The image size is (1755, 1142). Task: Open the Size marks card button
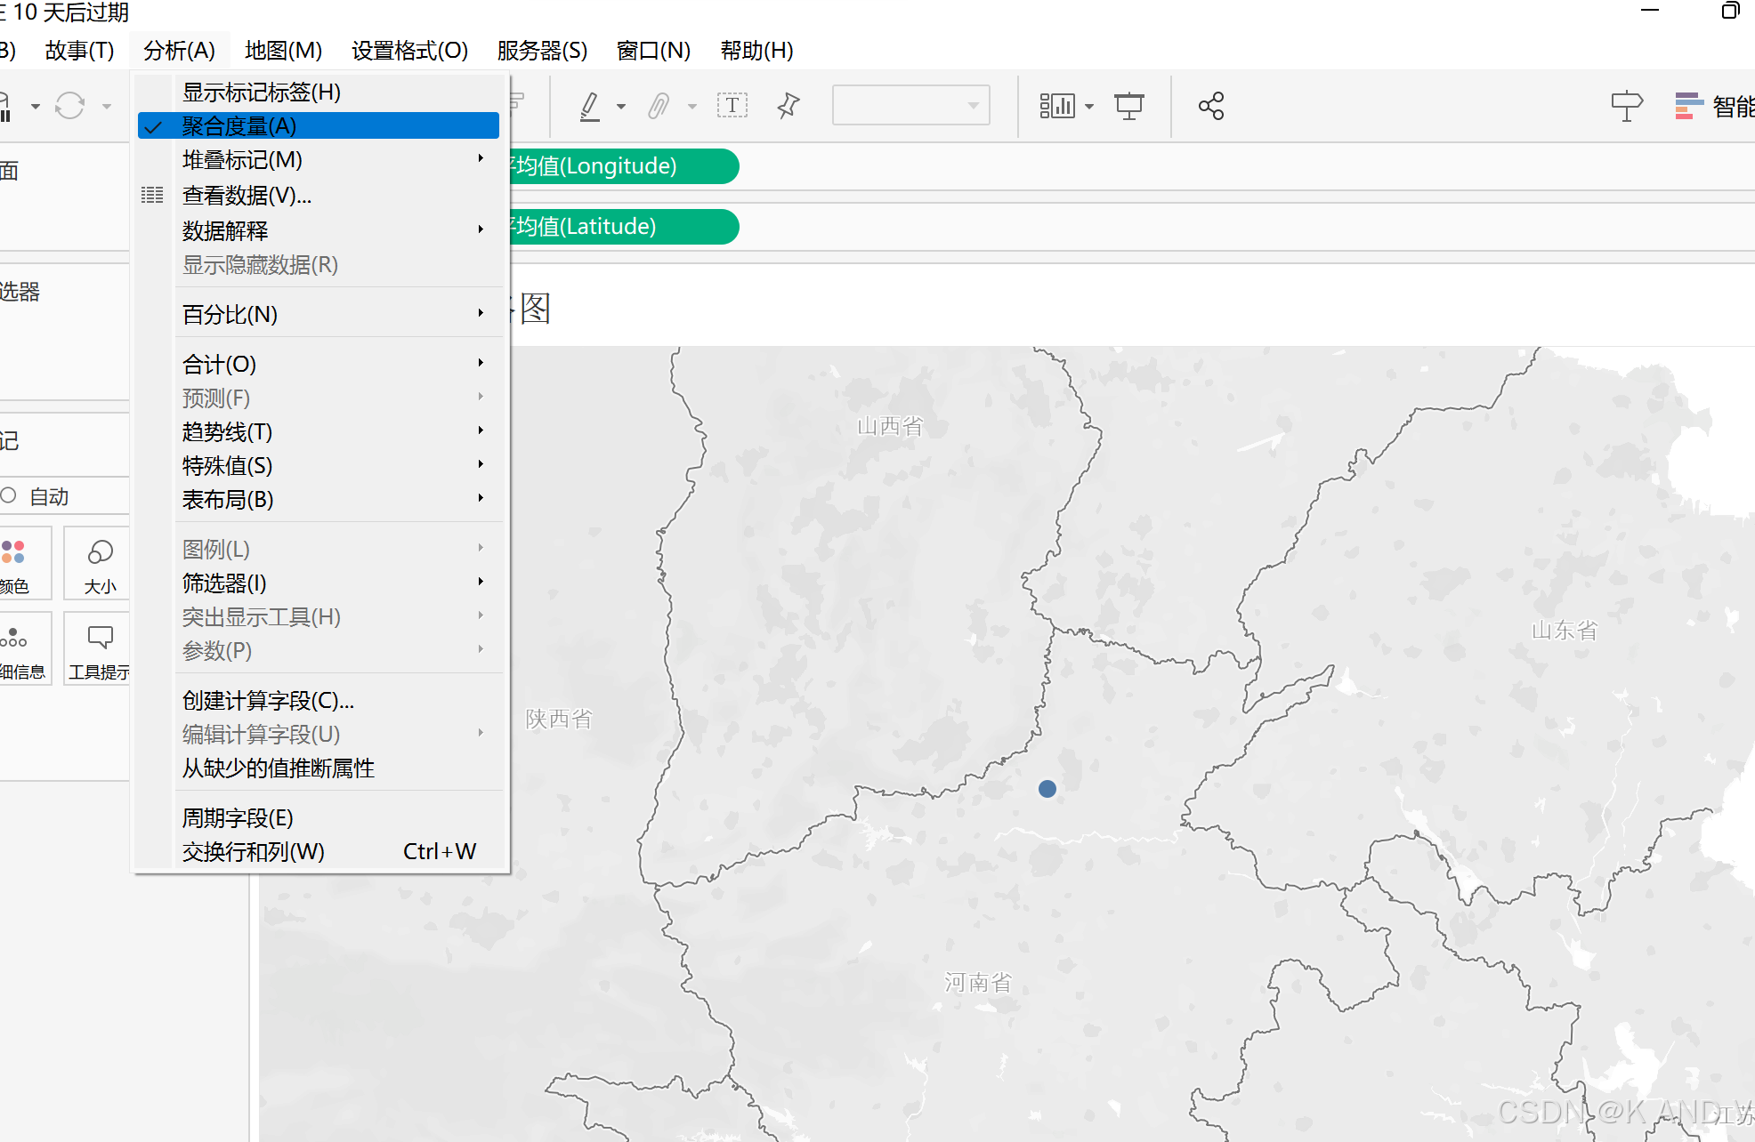pyautogui.click(x=100, y=564)
